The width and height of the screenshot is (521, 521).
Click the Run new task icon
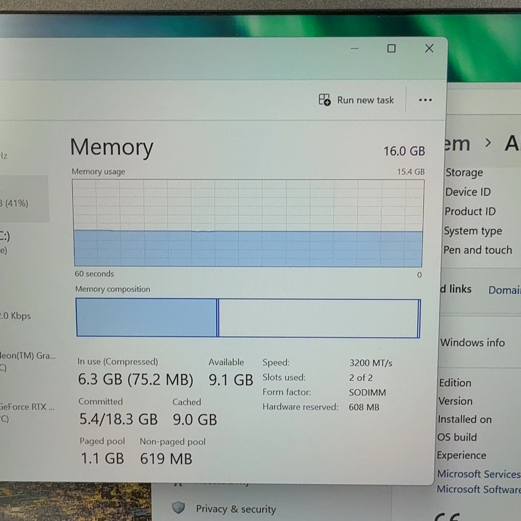[324, 100]
